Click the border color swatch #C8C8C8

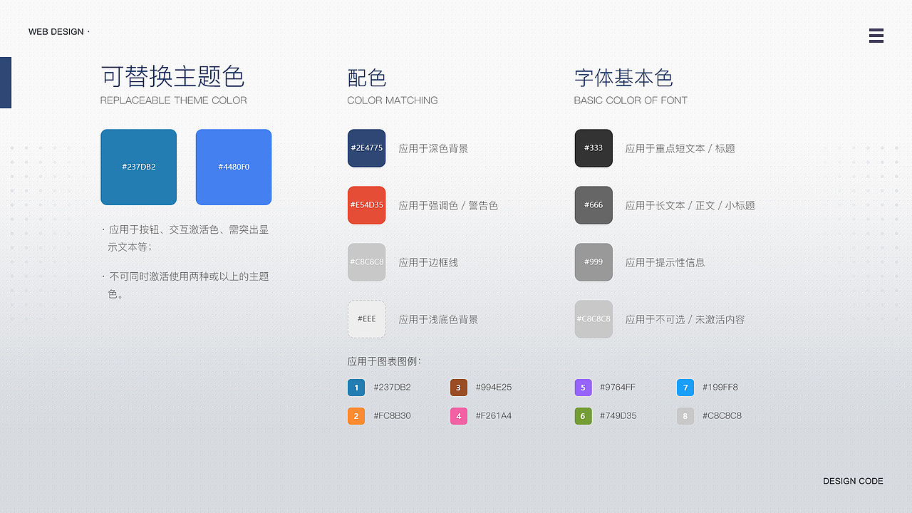tap(366, 262)
